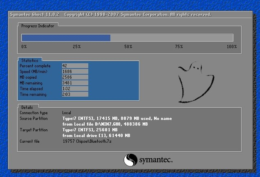Image resolution: width=260 pixels, height=177 pixels.
Task: Click the 75% progress scale mark
Action: (179, 46)
